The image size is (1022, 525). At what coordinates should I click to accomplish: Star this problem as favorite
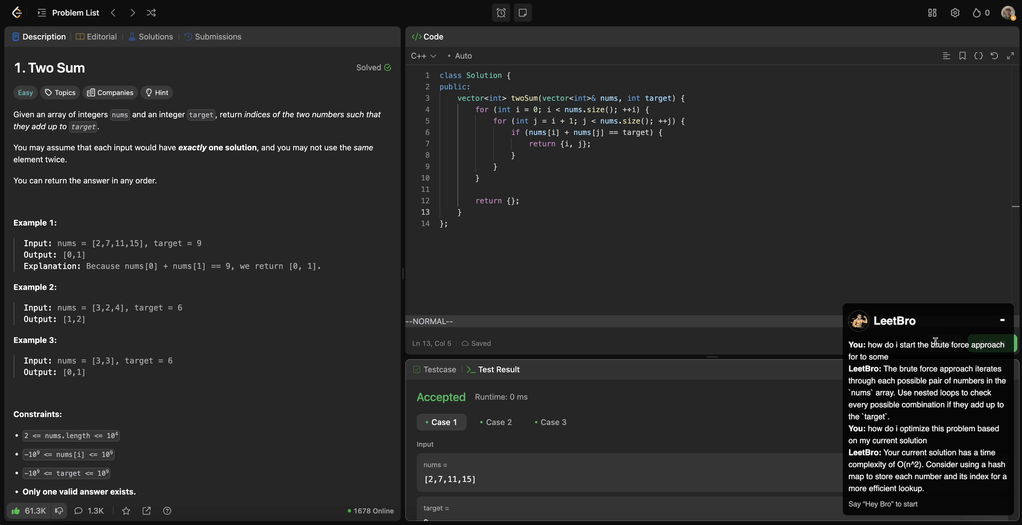(126, 511)
